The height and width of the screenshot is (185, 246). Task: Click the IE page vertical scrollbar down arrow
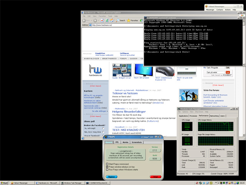click(x=244, y=135)
